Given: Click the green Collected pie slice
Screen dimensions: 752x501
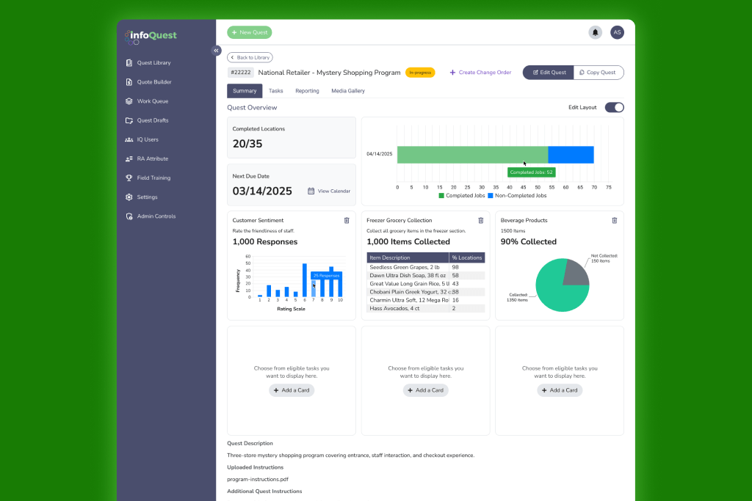Looking at the screenshot, I should click(x=557, y=290).
